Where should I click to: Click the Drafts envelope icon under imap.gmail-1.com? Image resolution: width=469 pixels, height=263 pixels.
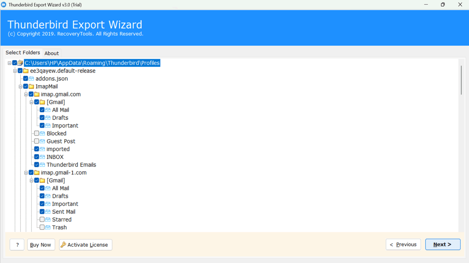48,196
